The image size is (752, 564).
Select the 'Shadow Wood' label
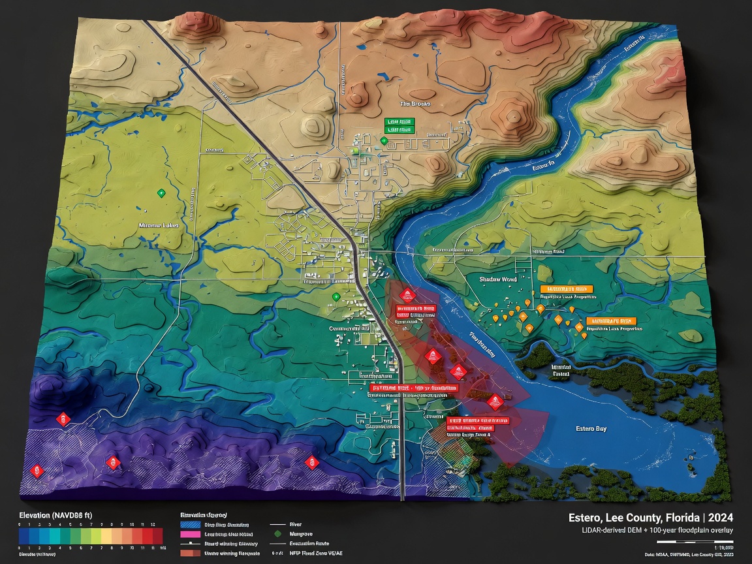click(x=498, y=279)
